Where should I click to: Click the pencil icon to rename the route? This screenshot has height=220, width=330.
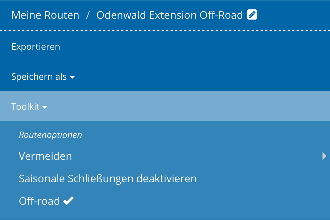coord(252,15)
